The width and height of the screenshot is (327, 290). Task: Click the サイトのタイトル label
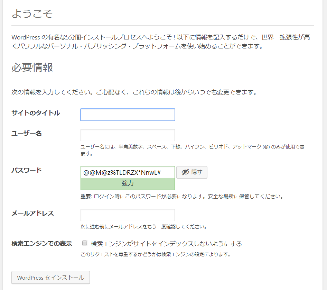(36, 113)
